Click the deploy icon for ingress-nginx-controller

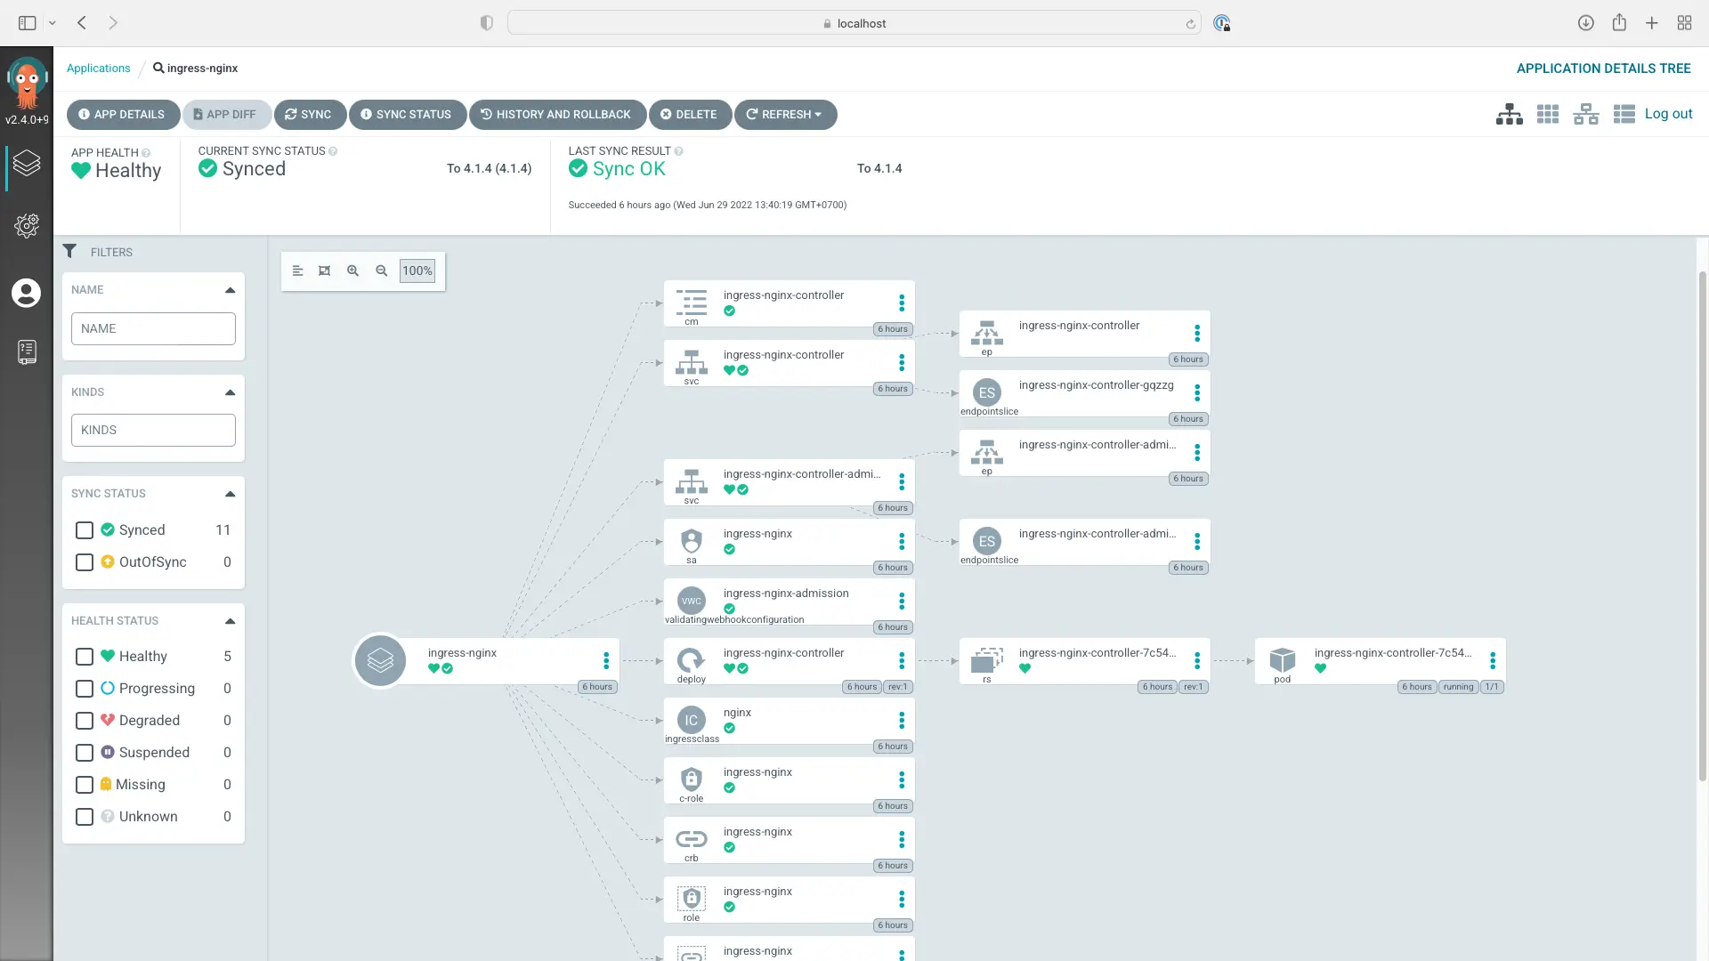pos(691,659)
